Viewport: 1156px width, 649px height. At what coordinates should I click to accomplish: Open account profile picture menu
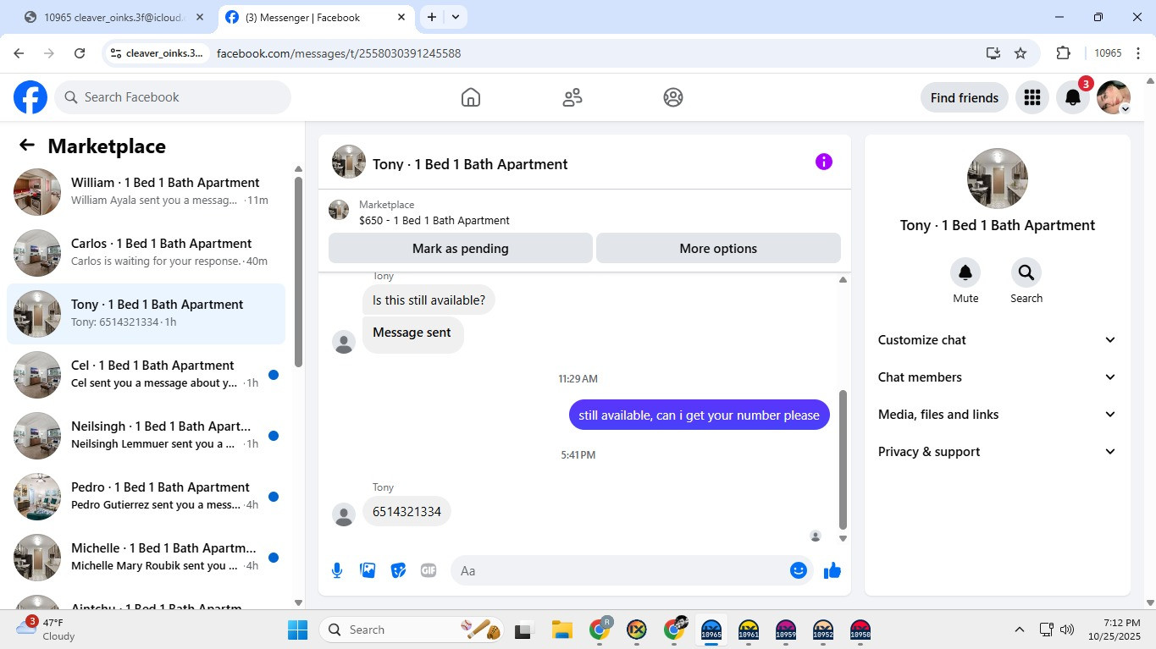point(1114,97)
